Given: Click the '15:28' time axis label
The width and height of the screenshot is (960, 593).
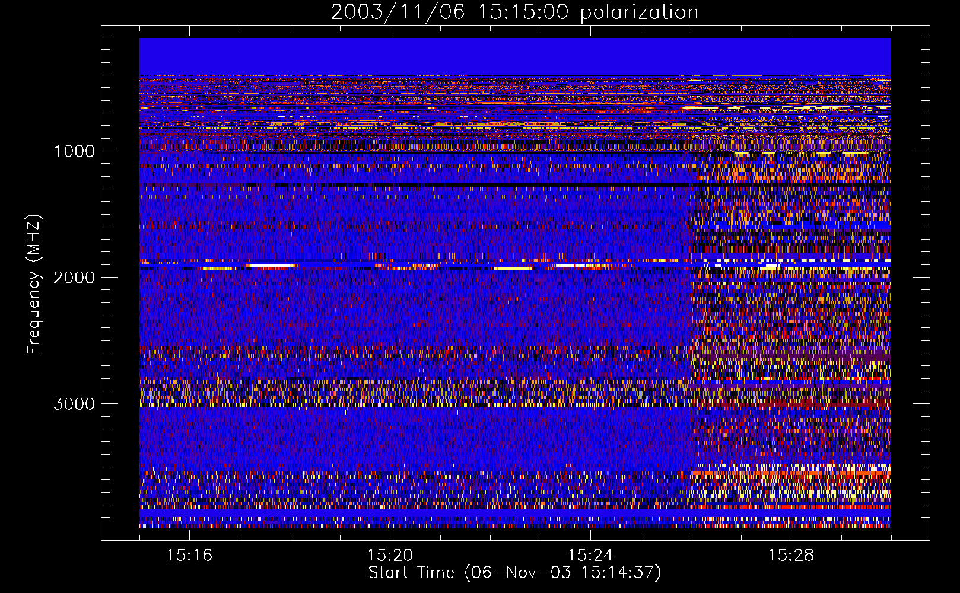Looking at the screenshot, I should point(791,555).
